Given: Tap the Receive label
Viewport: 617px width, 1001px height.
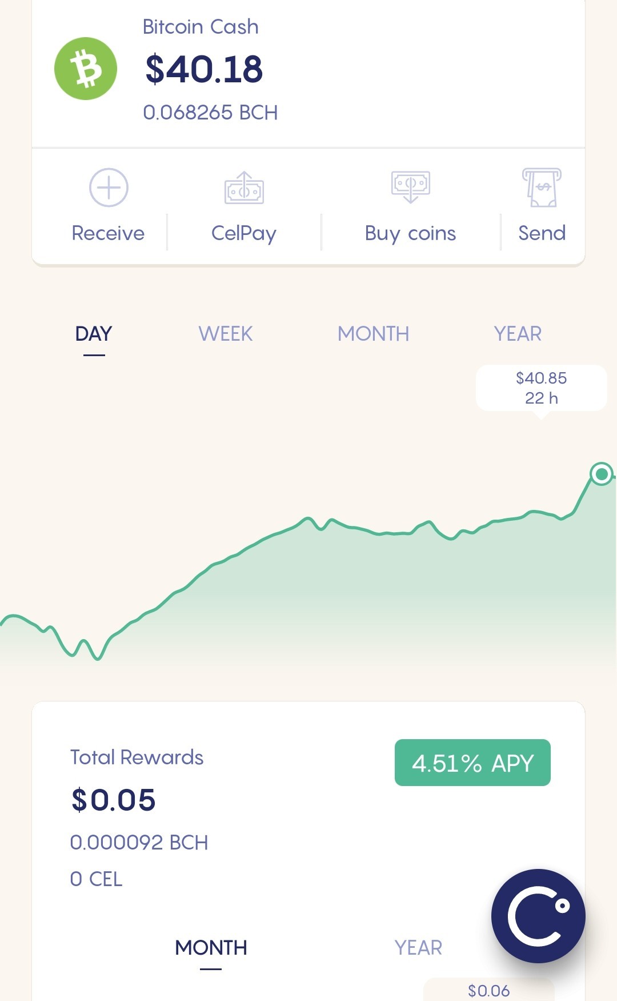Looking at the screenshot, I should tap(108, 233).
